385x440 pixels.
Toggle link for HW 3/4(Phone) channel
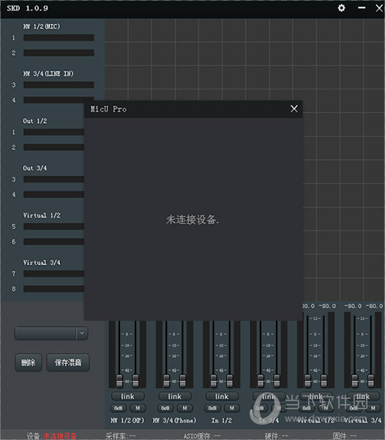point(175,396)
